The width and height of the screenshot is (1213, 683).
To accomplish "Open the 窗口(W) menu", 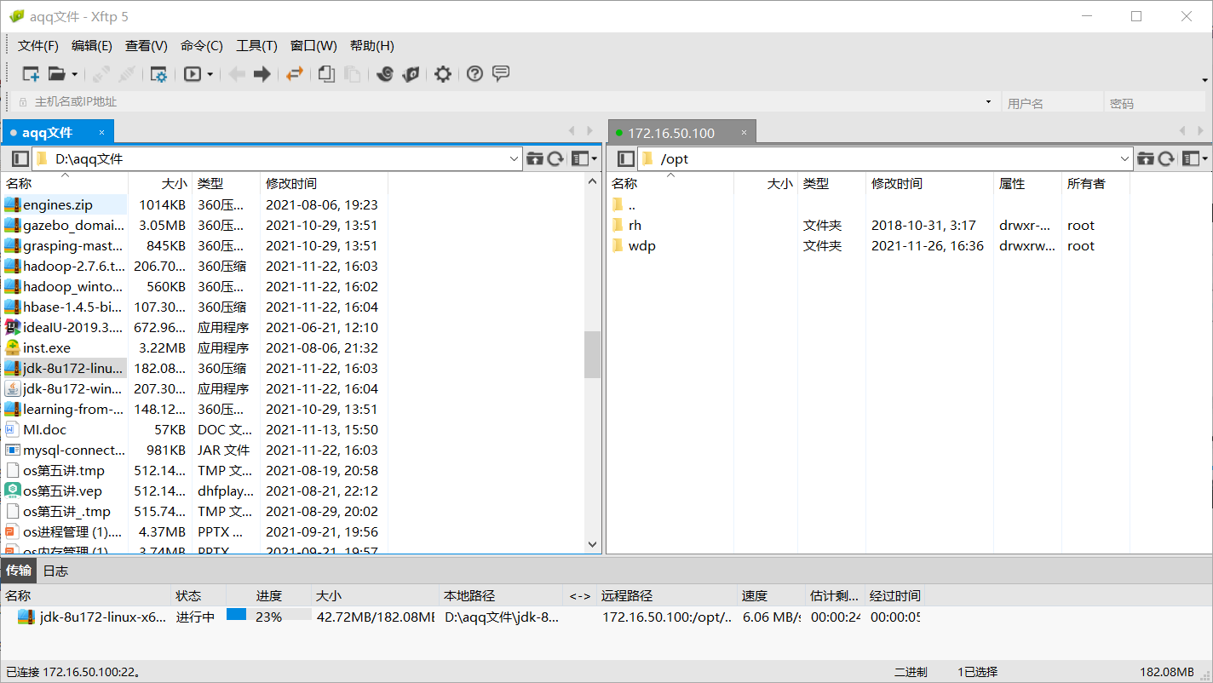I will [x=313, y=46].
